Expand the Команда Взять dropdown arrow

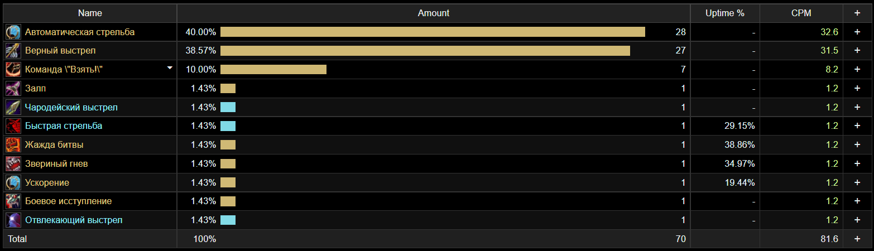tap(170, 68)
